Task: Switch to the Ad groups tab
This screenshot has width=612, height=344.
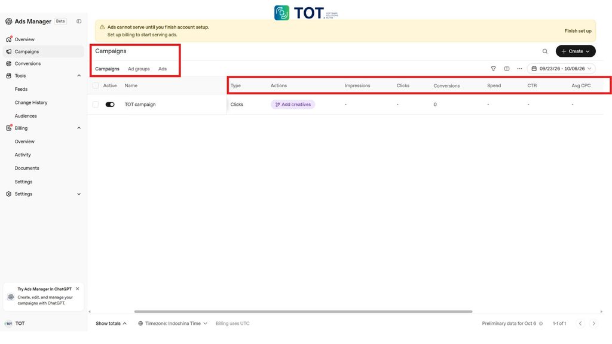Action: (139, 69)
